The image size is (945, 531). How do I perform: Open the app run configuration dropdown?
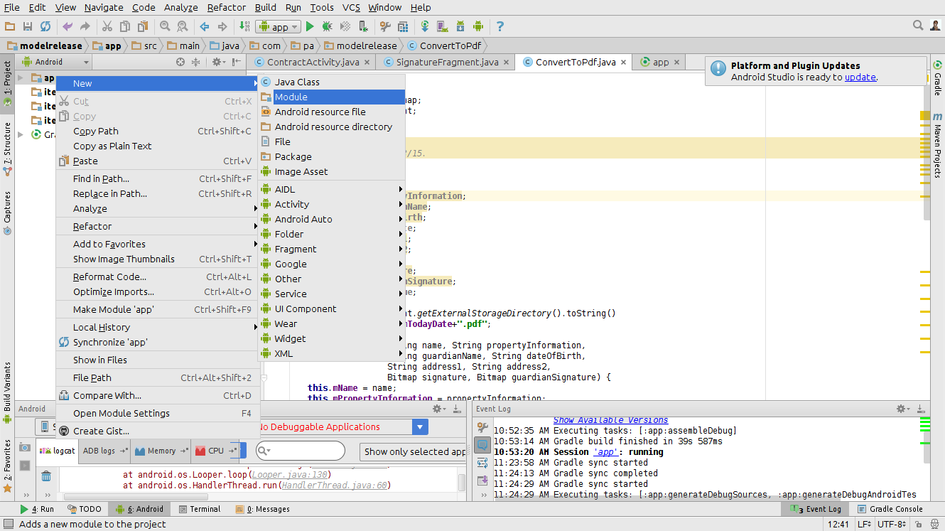279,26
